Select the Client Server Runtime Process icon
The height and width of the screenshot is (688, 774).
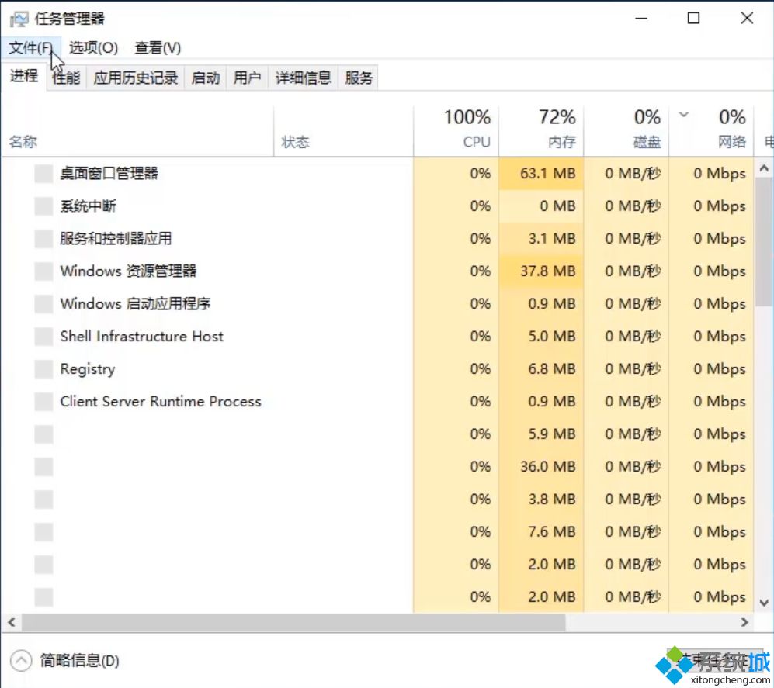click(43, 402)
